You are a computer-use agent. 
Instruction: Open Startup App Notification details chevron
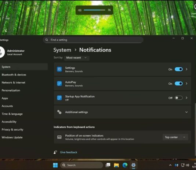[x=186, y=98]
